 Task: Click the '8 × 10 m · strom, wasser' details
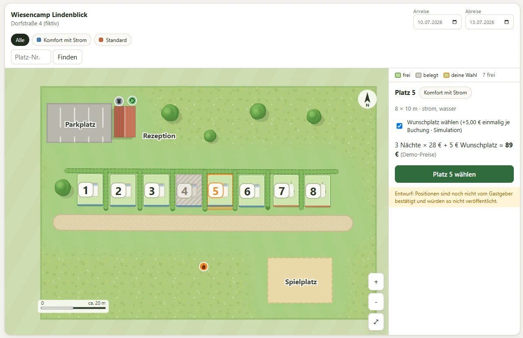[x=425, y=109]
